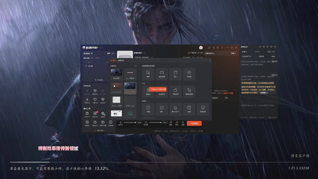The width and height of the screenshot is (318, 179).
Task: Adjust the speaker volume slider
Action: pyautogui.click(x=155, y=123)
